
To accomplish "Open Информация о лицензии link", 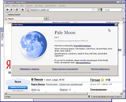I will click(29, 69).
